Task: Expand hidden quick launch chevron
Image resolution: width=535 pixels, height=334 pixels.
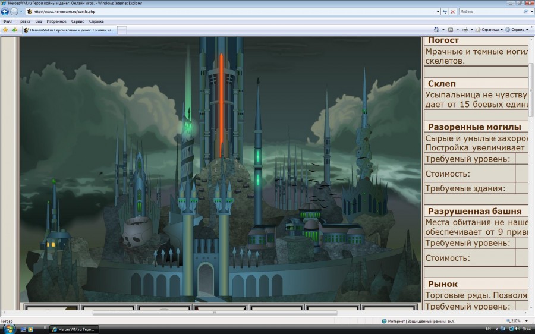Action: 45,327
